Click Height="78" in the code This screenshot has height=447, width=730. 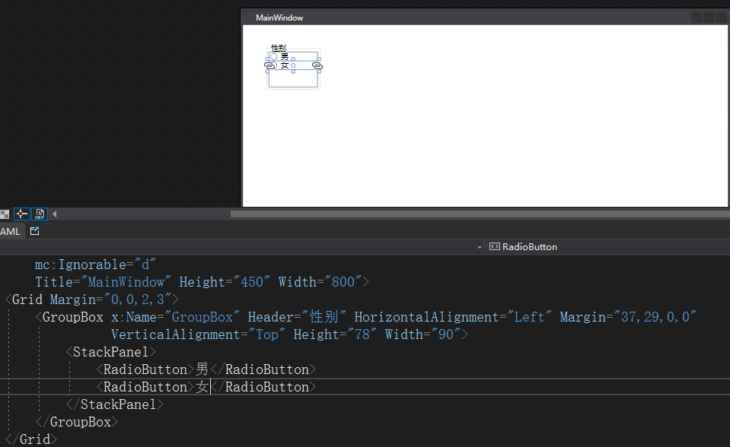pos(335,334)
